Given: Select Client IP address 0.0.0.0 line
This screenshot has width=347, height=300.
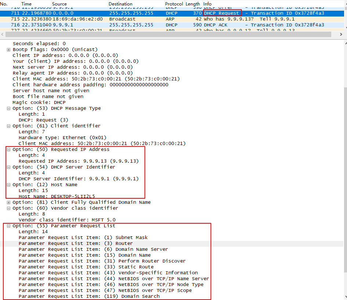Looking at the screenshot, I should pos(66,55).
